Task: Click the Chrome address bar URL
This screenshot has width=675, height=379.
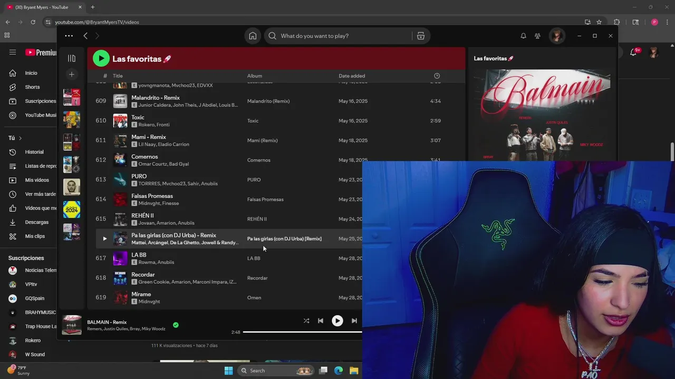Action: pos(97,22)
